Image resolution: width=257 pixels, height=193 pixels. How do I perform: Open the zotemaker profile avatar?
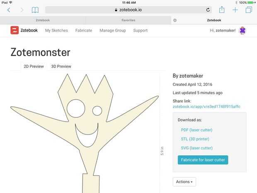point(242,30)
